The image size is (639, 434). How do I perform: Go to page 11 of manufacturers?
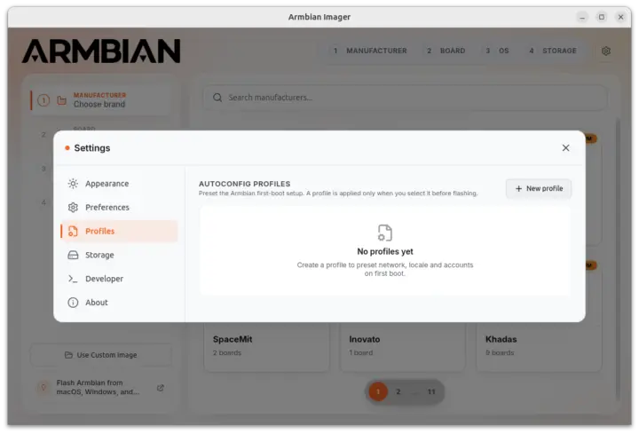pos(431,391)
